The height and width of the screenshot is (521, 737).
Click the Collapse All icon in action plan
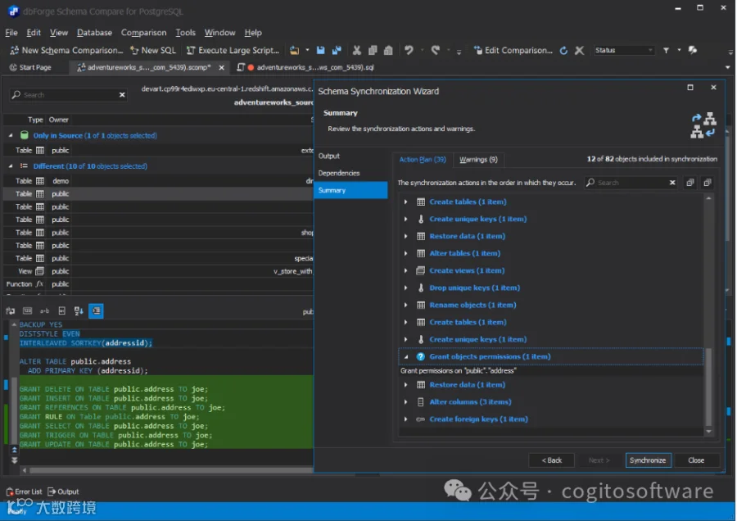(707, 183)
